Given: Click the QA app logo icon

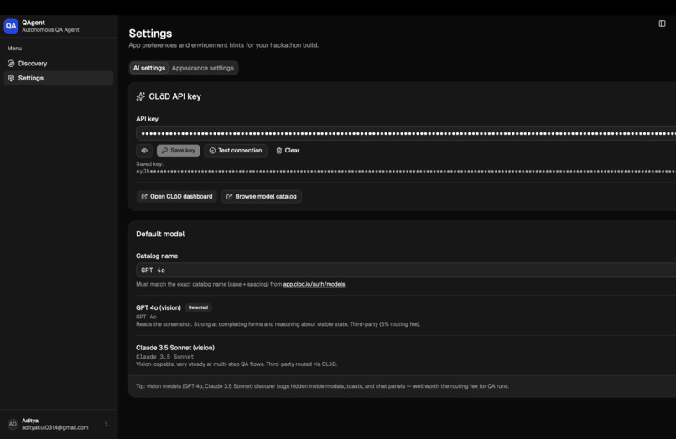Looking at the screenshot, I should coord(11,26).
